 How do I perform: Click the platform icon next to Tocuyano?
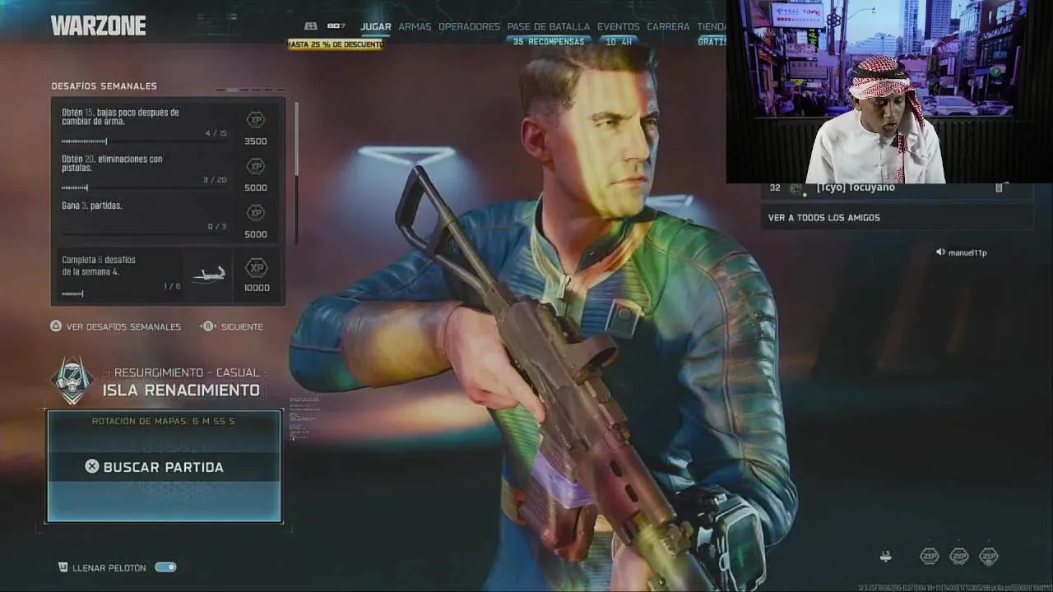(x=796, y=188)
